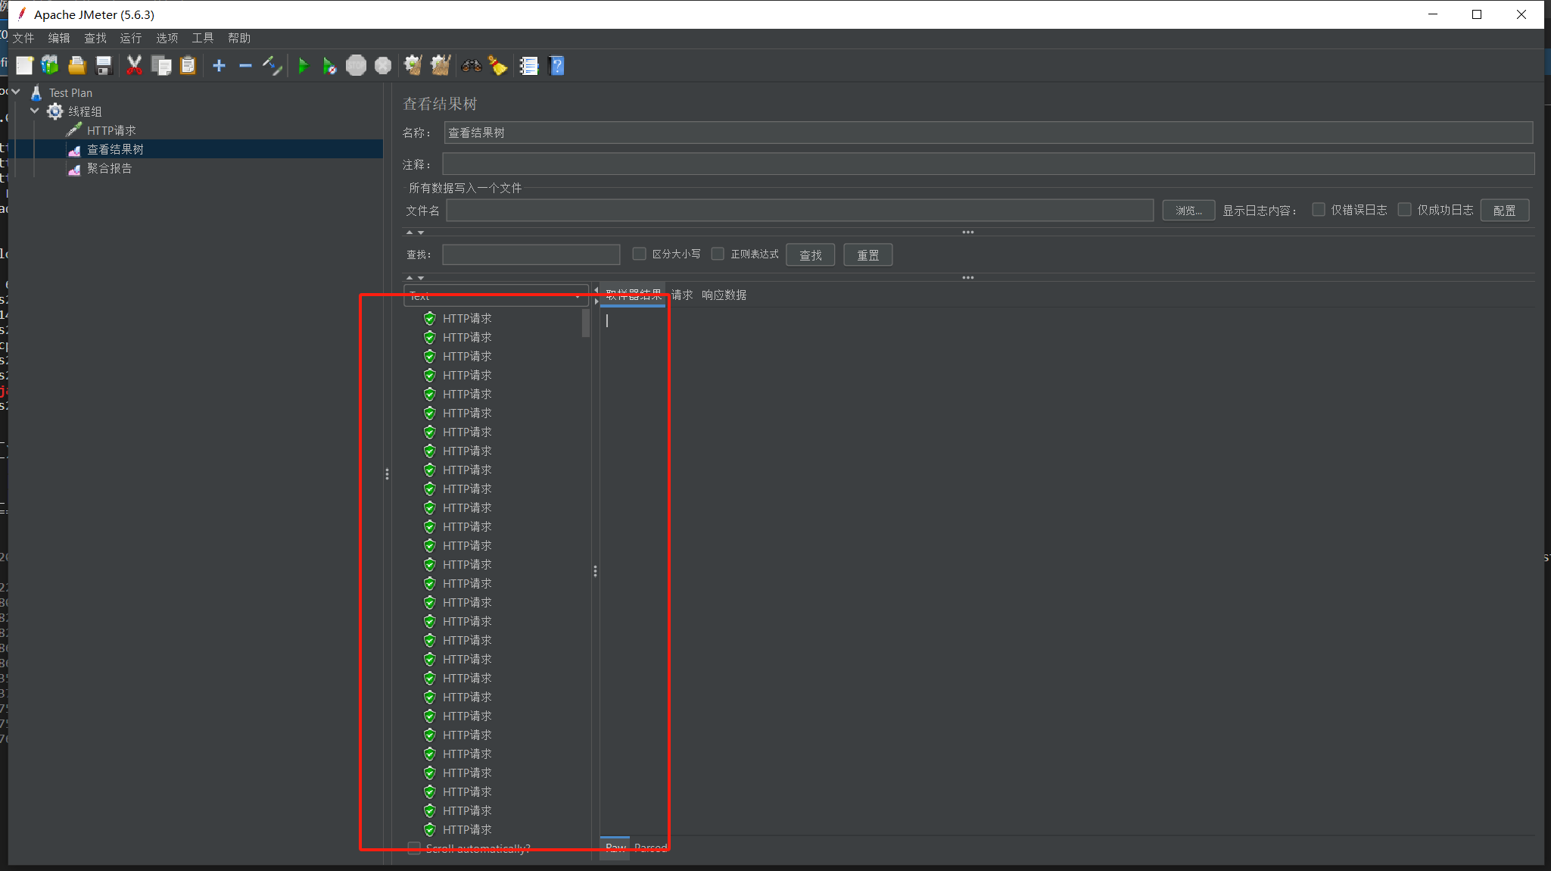This screenshot has width=1551, height=871.
Task: Select the Test Plan root node
Action: click(70, 92)
